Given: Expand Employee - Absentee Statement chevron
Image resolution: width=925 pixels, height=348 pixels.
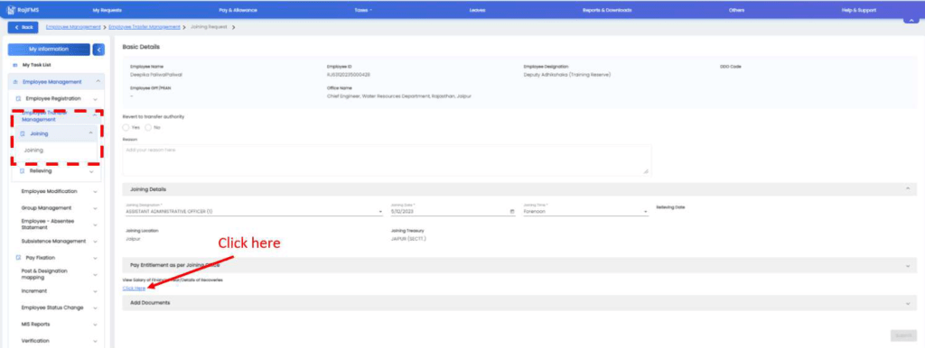Looking at the screenshot, I should (x=95, y=224).
